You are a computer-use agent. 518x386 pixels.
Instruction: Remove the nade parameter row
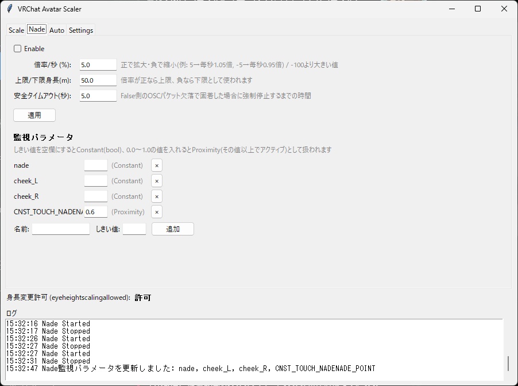click(157, 165)
